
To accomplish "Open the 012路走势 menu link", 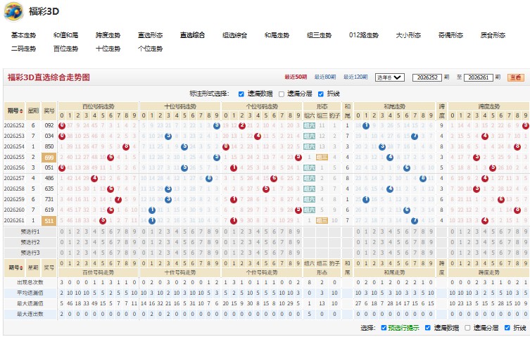I will (364, 35).
